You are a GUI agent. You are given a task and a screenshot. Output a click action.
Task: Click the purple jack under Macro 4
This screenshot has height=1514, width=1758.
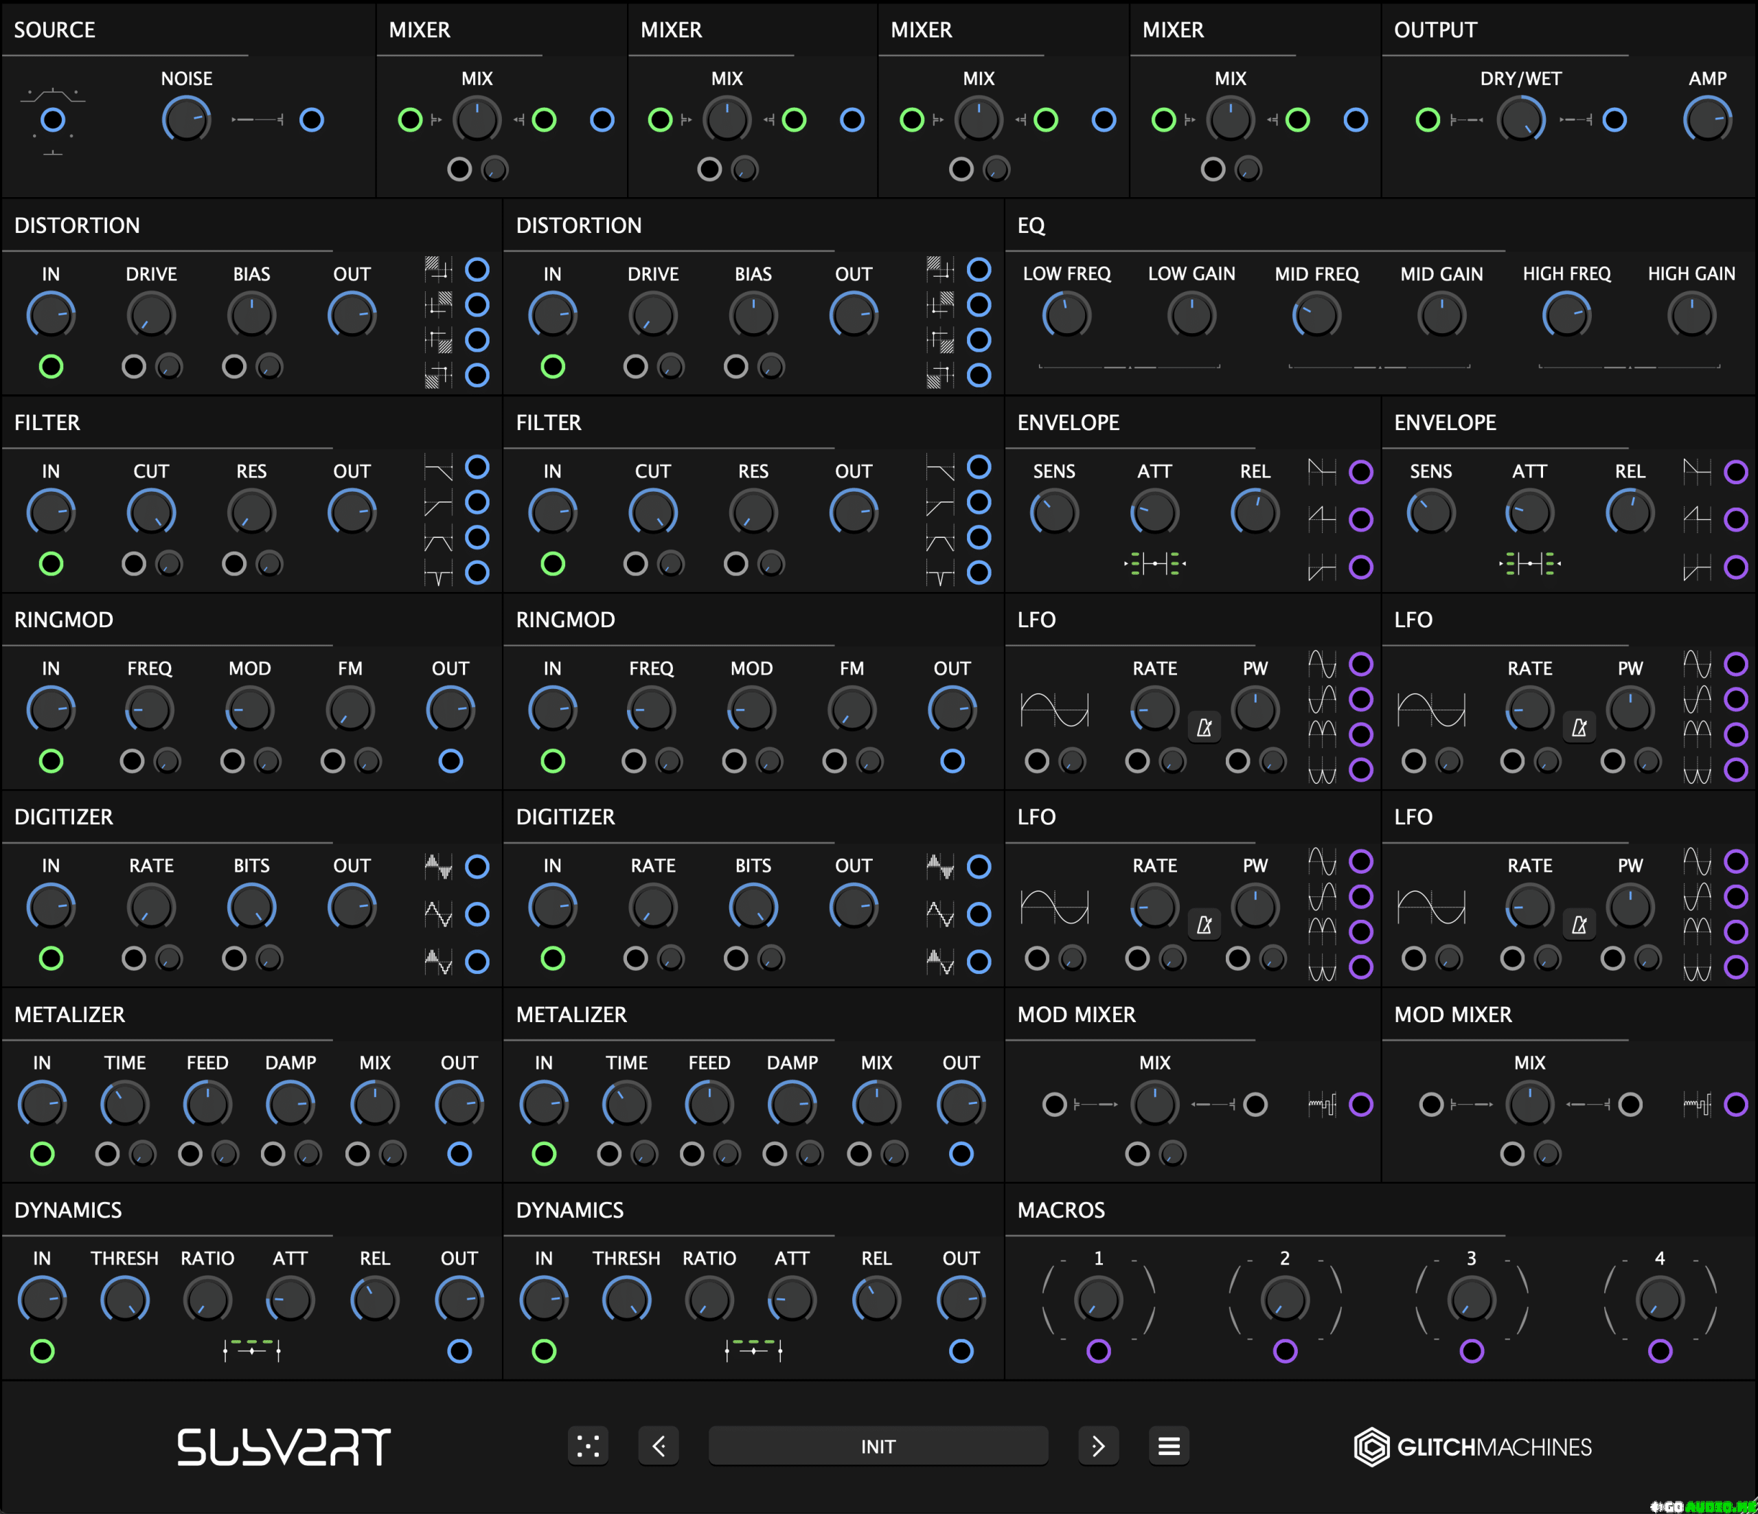(x=1660, y=1351)
